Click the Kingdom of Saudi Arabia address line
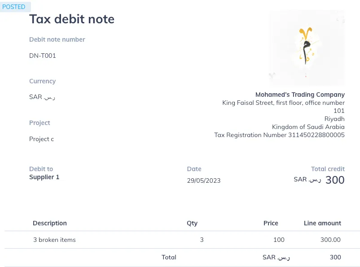This screenshot has width=360, height=267. (308, 127)
